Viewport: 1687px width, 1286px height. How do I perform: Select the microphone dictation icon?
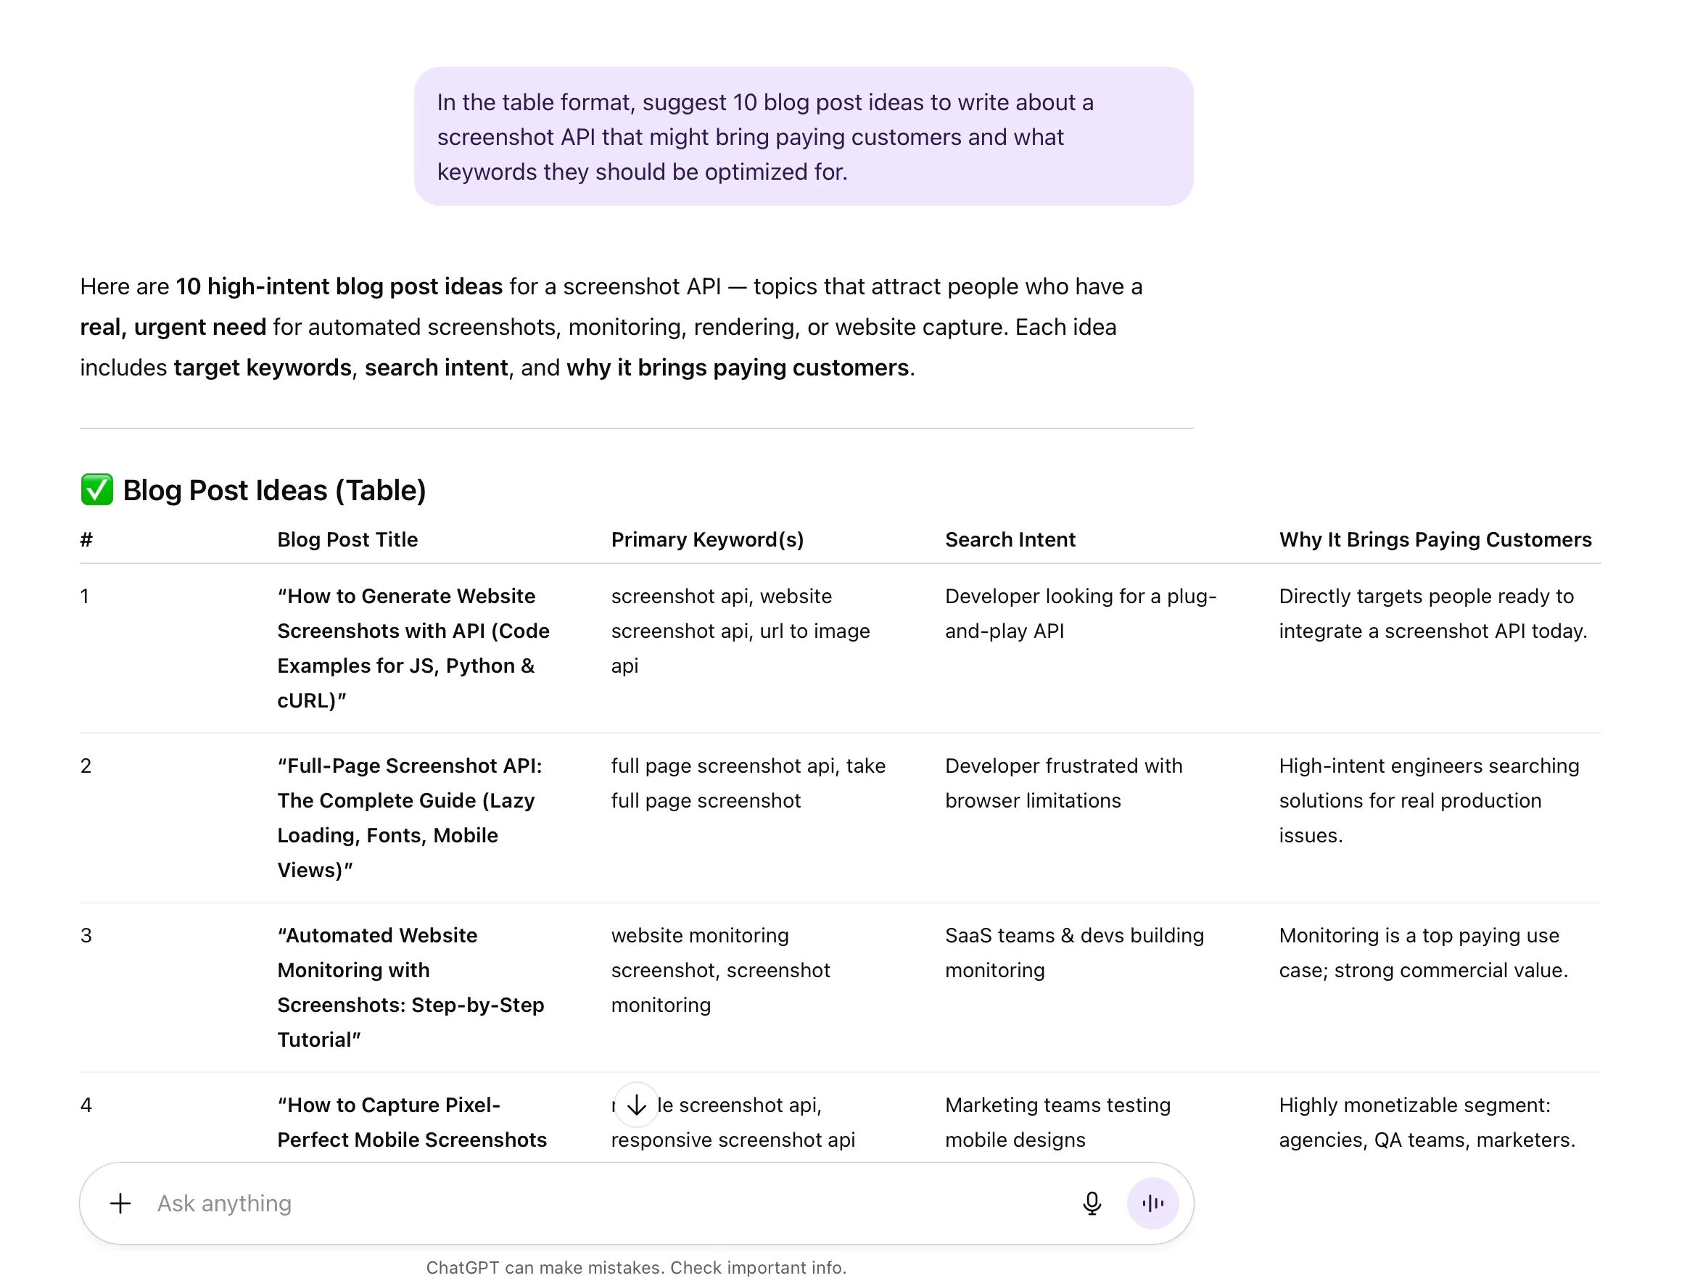point(1092,1203)
